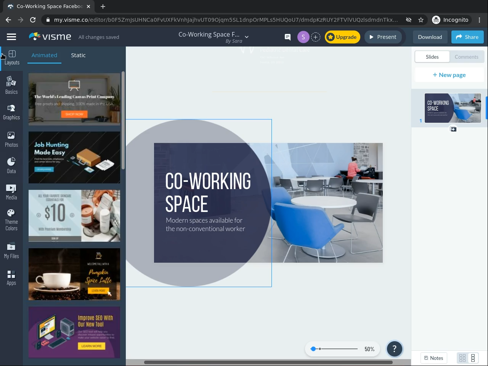Select the Job Hunting Made Easy template
The height and width of the screenshot is (366, 488).
[74, 157]
